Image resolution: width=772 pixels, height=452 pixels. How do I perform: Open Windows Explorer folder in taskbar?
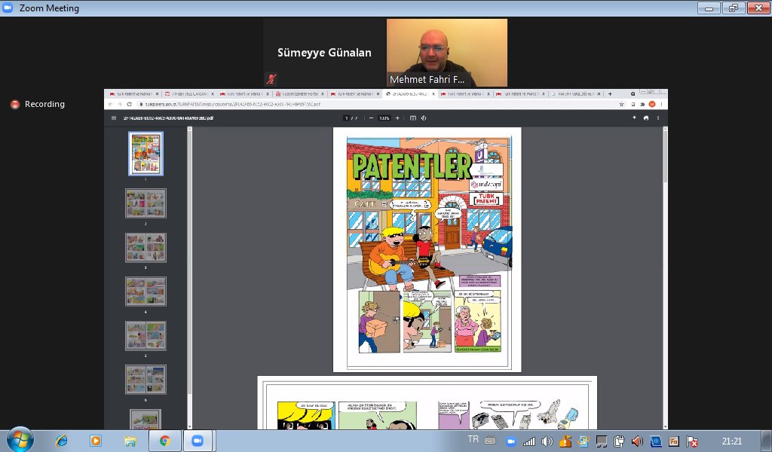pos(130,441)
